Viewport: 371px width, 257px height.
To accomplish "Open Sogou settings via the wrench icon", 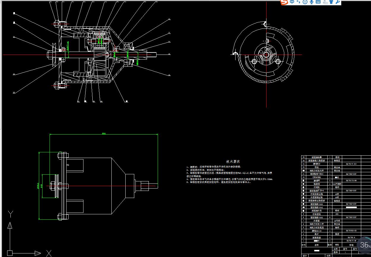I will 337,2.
